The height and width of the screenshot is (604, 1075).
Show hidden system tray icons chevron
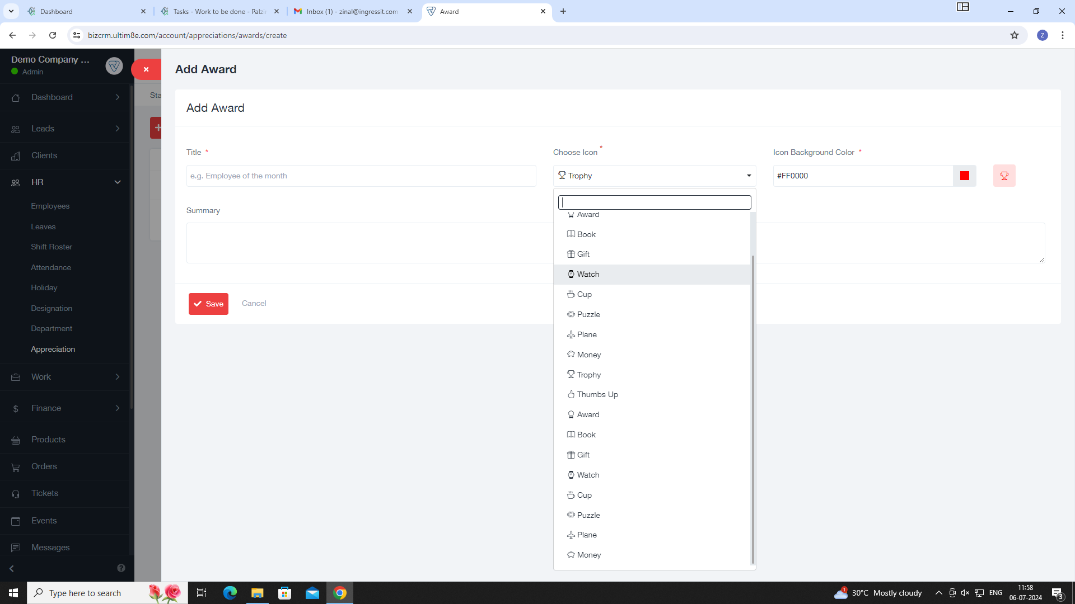[938, 593]
